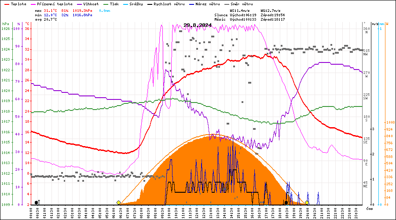396x220 pixels.
Task: Click the m/s axis unit label
Action: 374,24
